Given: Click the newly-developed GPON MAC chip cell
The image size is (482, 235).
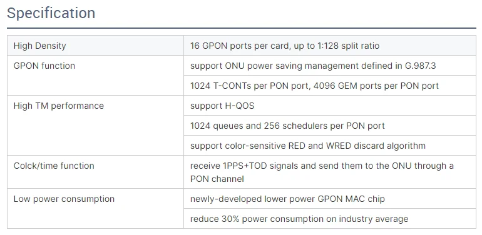Looking at the screenshot, I should (329, 199).
